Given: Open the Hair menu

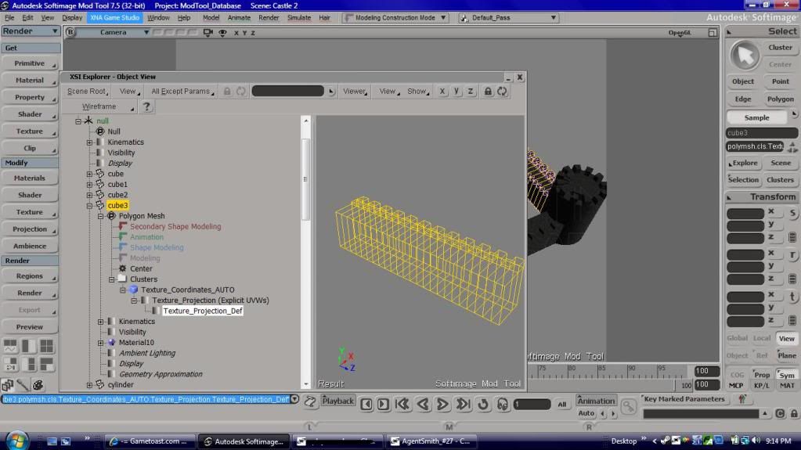Looking at the screenshot, I should pyautogui.click(x=324, y=18).
